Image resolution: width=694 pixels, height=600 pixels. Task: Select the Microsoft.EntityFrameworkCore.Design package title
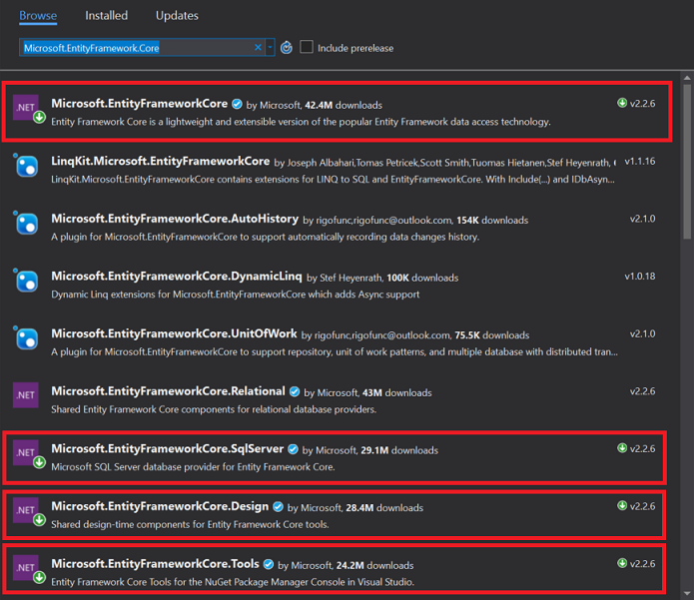(160, 506)
